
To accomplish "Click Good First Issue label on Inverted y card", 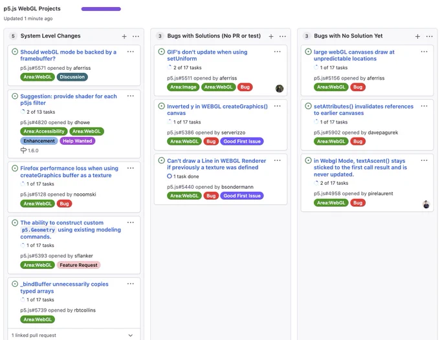I will (242, 142).
